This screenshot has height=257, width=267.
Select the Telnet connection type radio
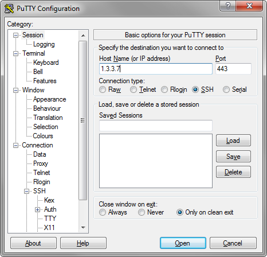coord(133,89)
